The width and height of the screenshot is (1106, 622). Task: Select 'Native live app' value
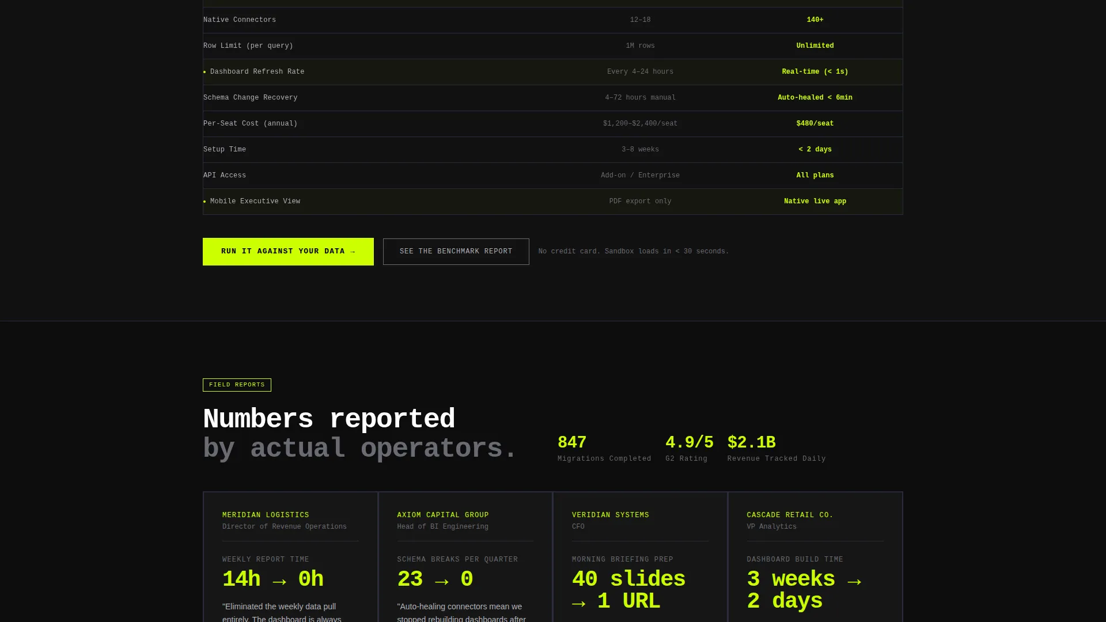[x=815, y=202]
